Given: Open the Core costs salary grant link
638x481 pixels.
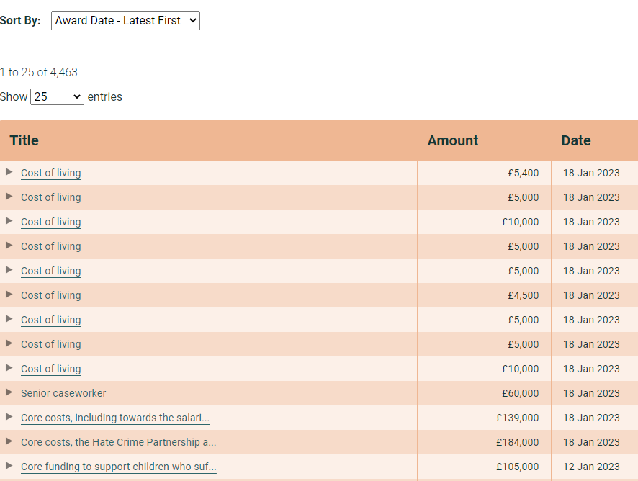Looking at the screenshot, I should point(114,418).
